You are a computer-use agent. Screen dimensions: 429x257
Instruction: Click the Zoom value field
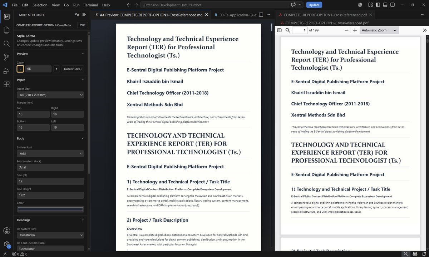(x=38, y=69)
